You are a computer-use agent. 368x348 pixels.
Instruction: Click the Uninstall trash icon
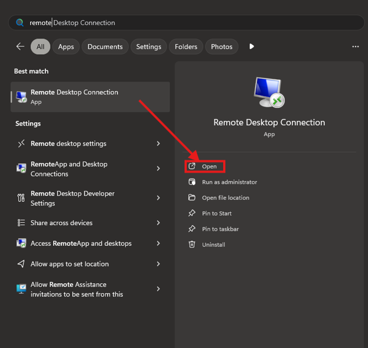pos(192,245)
